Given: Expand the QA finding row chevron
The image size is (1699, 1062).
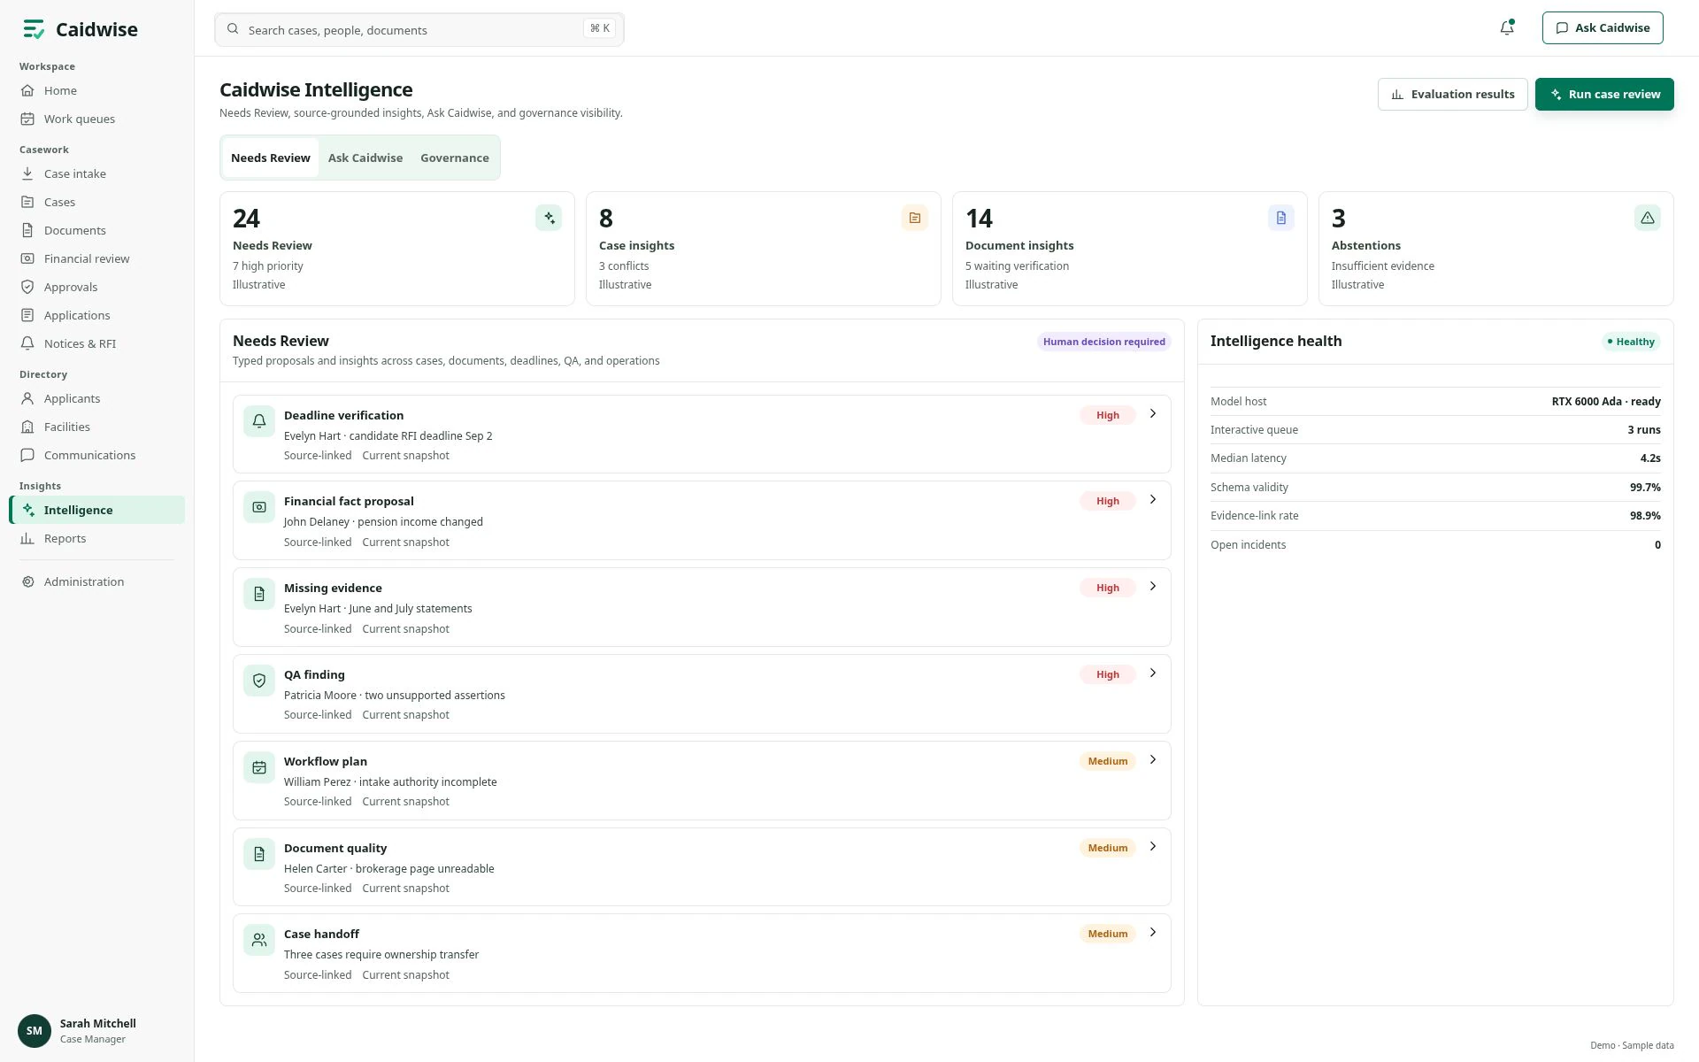Looking at the screenshot, I should click(1153, 673).
